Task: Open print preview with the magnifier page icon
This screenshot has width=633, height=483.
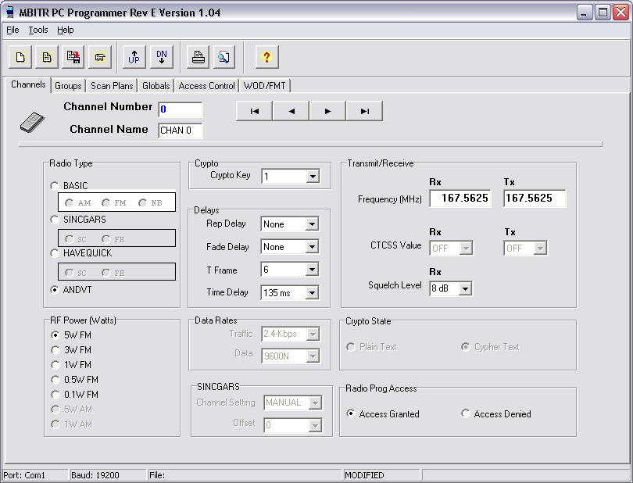Action: tap(224, 57)
